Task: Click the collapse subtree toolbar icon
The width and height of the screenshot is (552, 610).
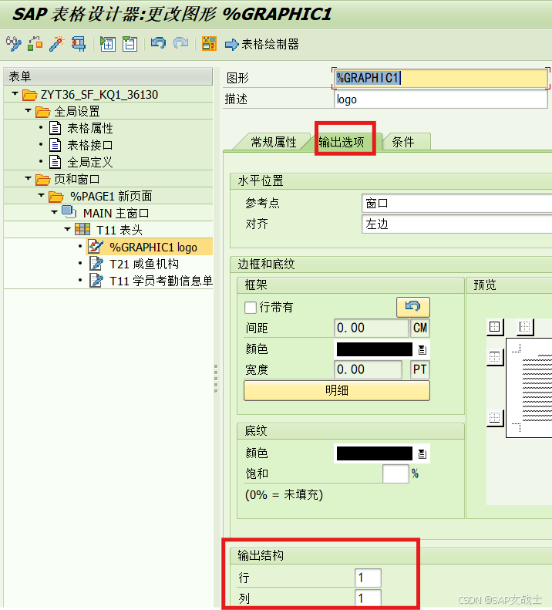Action: [130, 44]
